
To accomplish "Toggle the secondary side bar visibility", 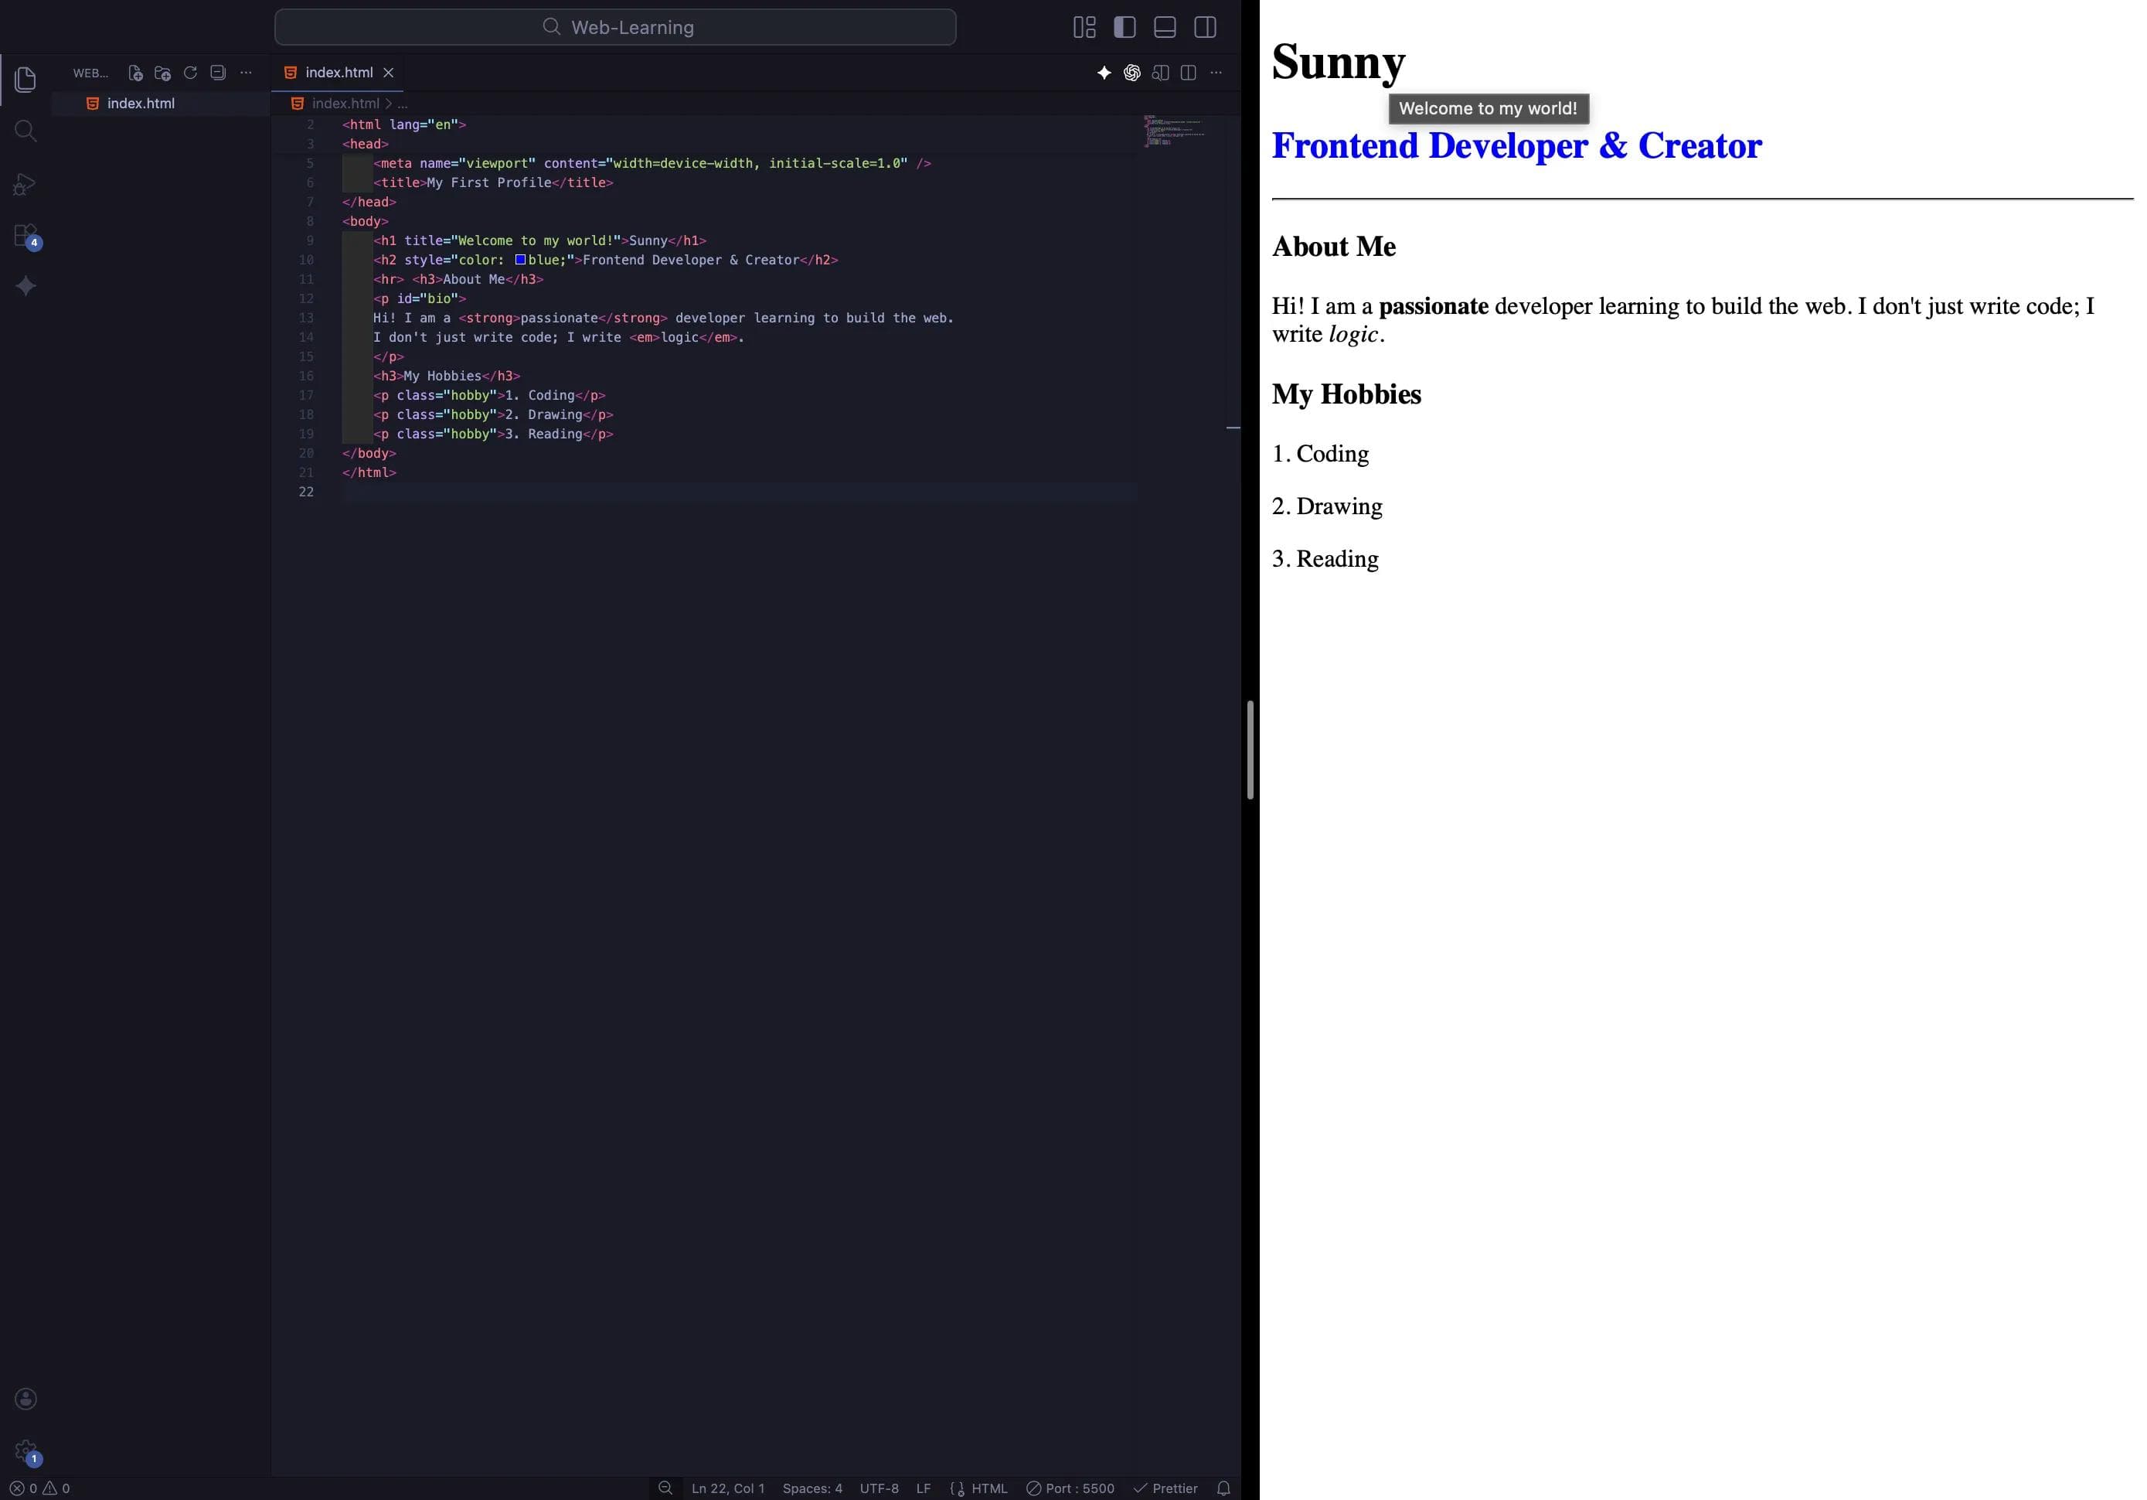I will point(1204,27).
